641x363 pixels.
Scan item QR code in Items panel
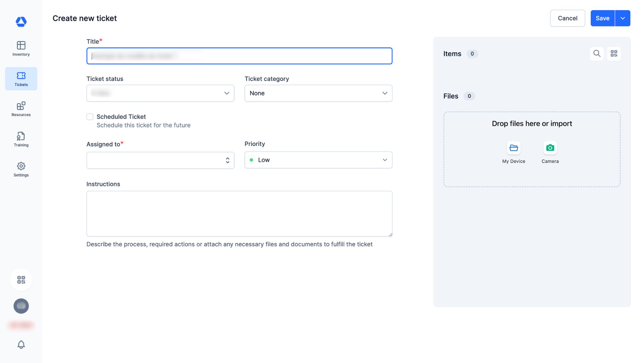[613, 54]
